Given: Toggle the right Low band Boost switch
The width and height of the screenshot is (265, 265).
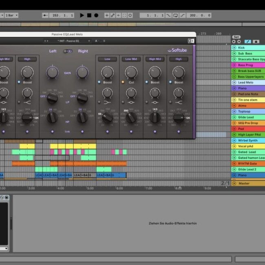Looking at the screenshot, I should 99,82.
